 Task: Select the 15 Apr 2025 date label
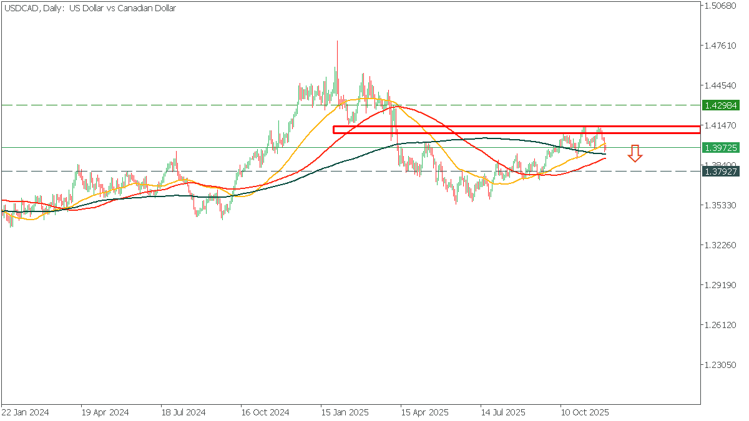(x=424, y=413)
